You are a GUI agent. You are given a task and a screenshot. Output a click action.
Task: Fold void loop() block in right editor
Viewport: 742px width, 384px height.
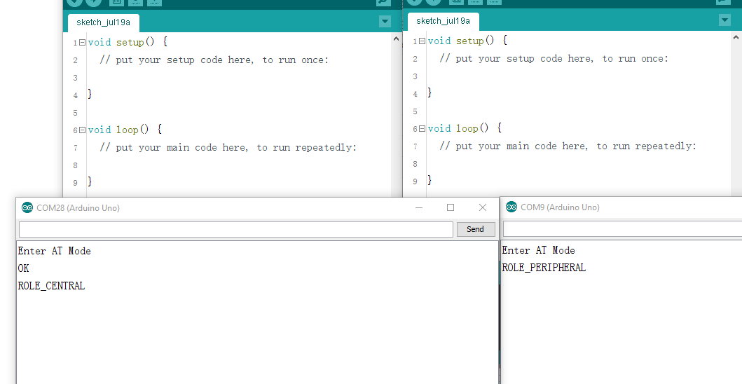click(422, 128)
